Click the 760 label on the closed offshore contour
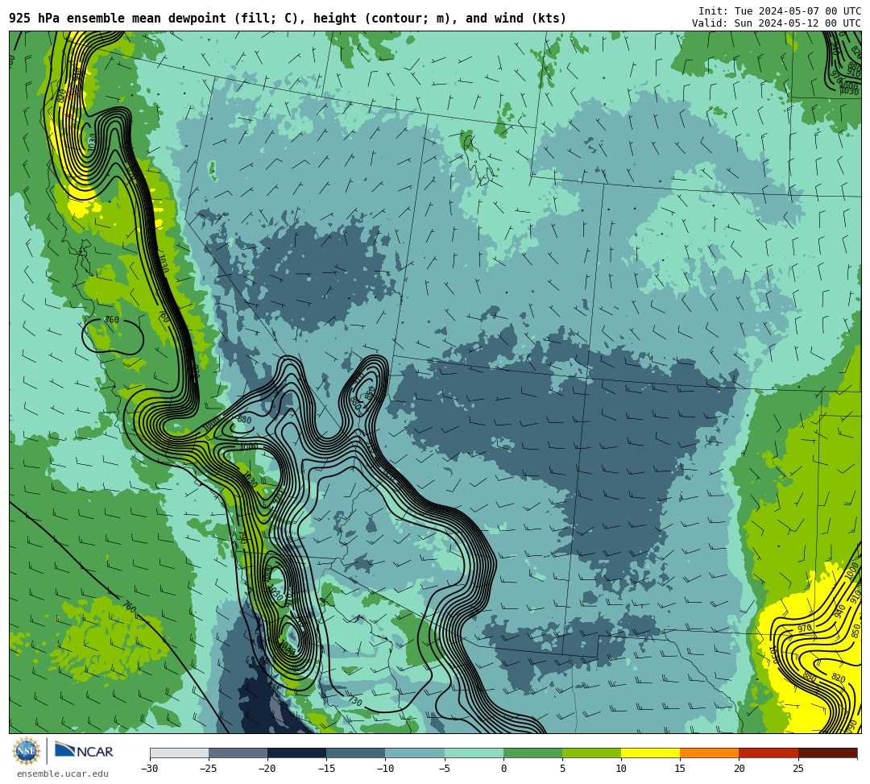The width and height of the screenshot is (870, 784). click(x=111, y=320)
